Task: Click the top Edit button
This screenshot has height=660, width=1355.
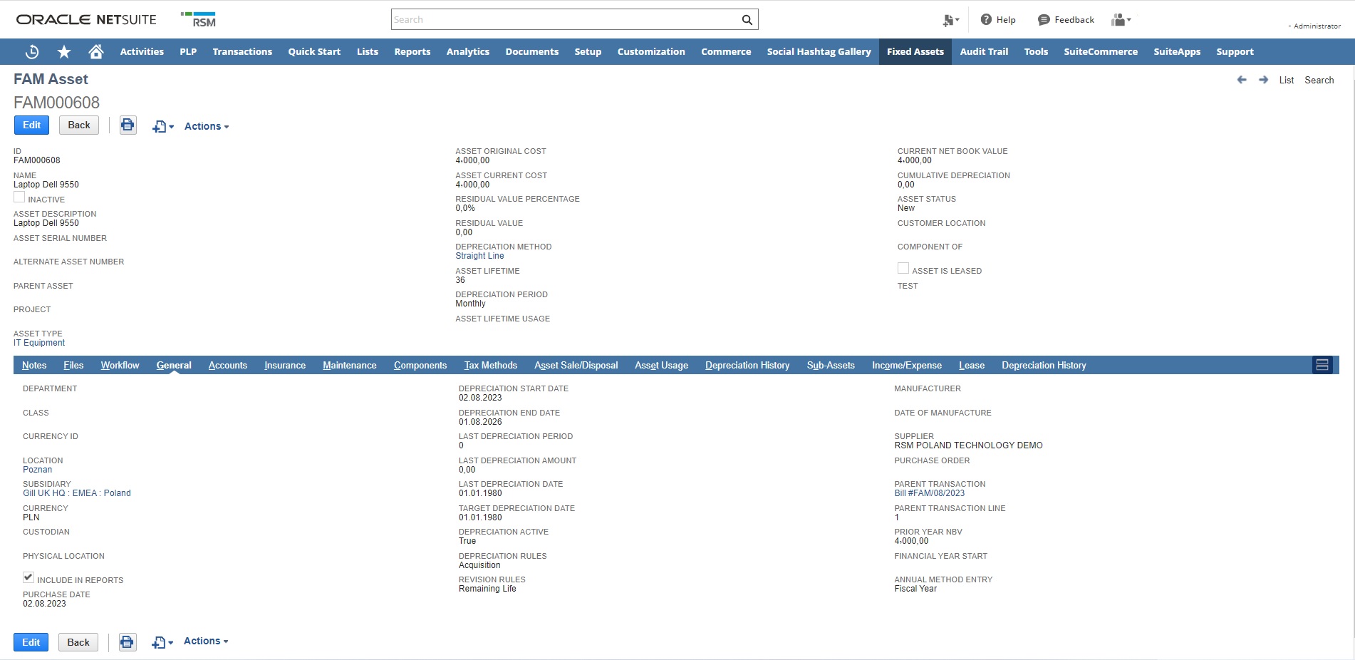Action: coord(31,125)
